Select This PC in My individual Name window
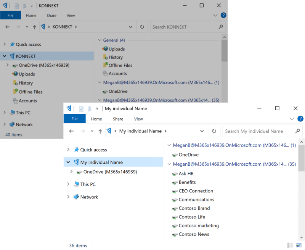Screen dimensions: 305x250 pos(85,184)
